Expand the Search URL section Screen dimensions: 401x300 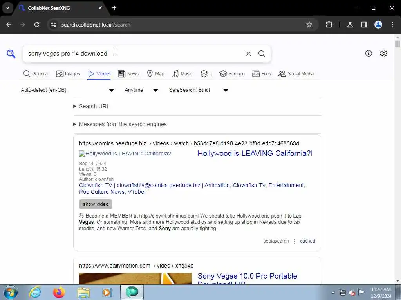(92, 106)
